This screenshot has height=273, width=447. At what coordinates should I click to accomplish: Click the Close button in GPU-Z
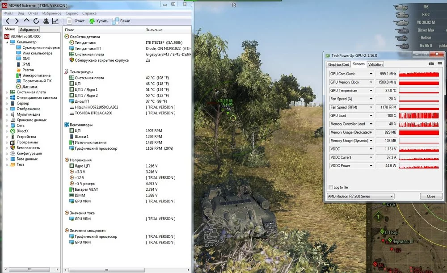tap(431, 196)
